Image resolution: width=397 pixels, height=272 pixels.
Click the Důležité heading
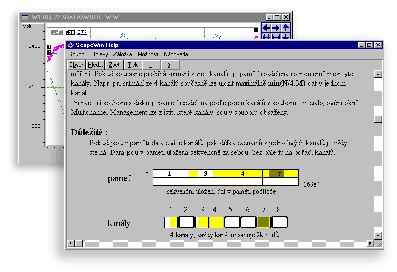point(89,132)
